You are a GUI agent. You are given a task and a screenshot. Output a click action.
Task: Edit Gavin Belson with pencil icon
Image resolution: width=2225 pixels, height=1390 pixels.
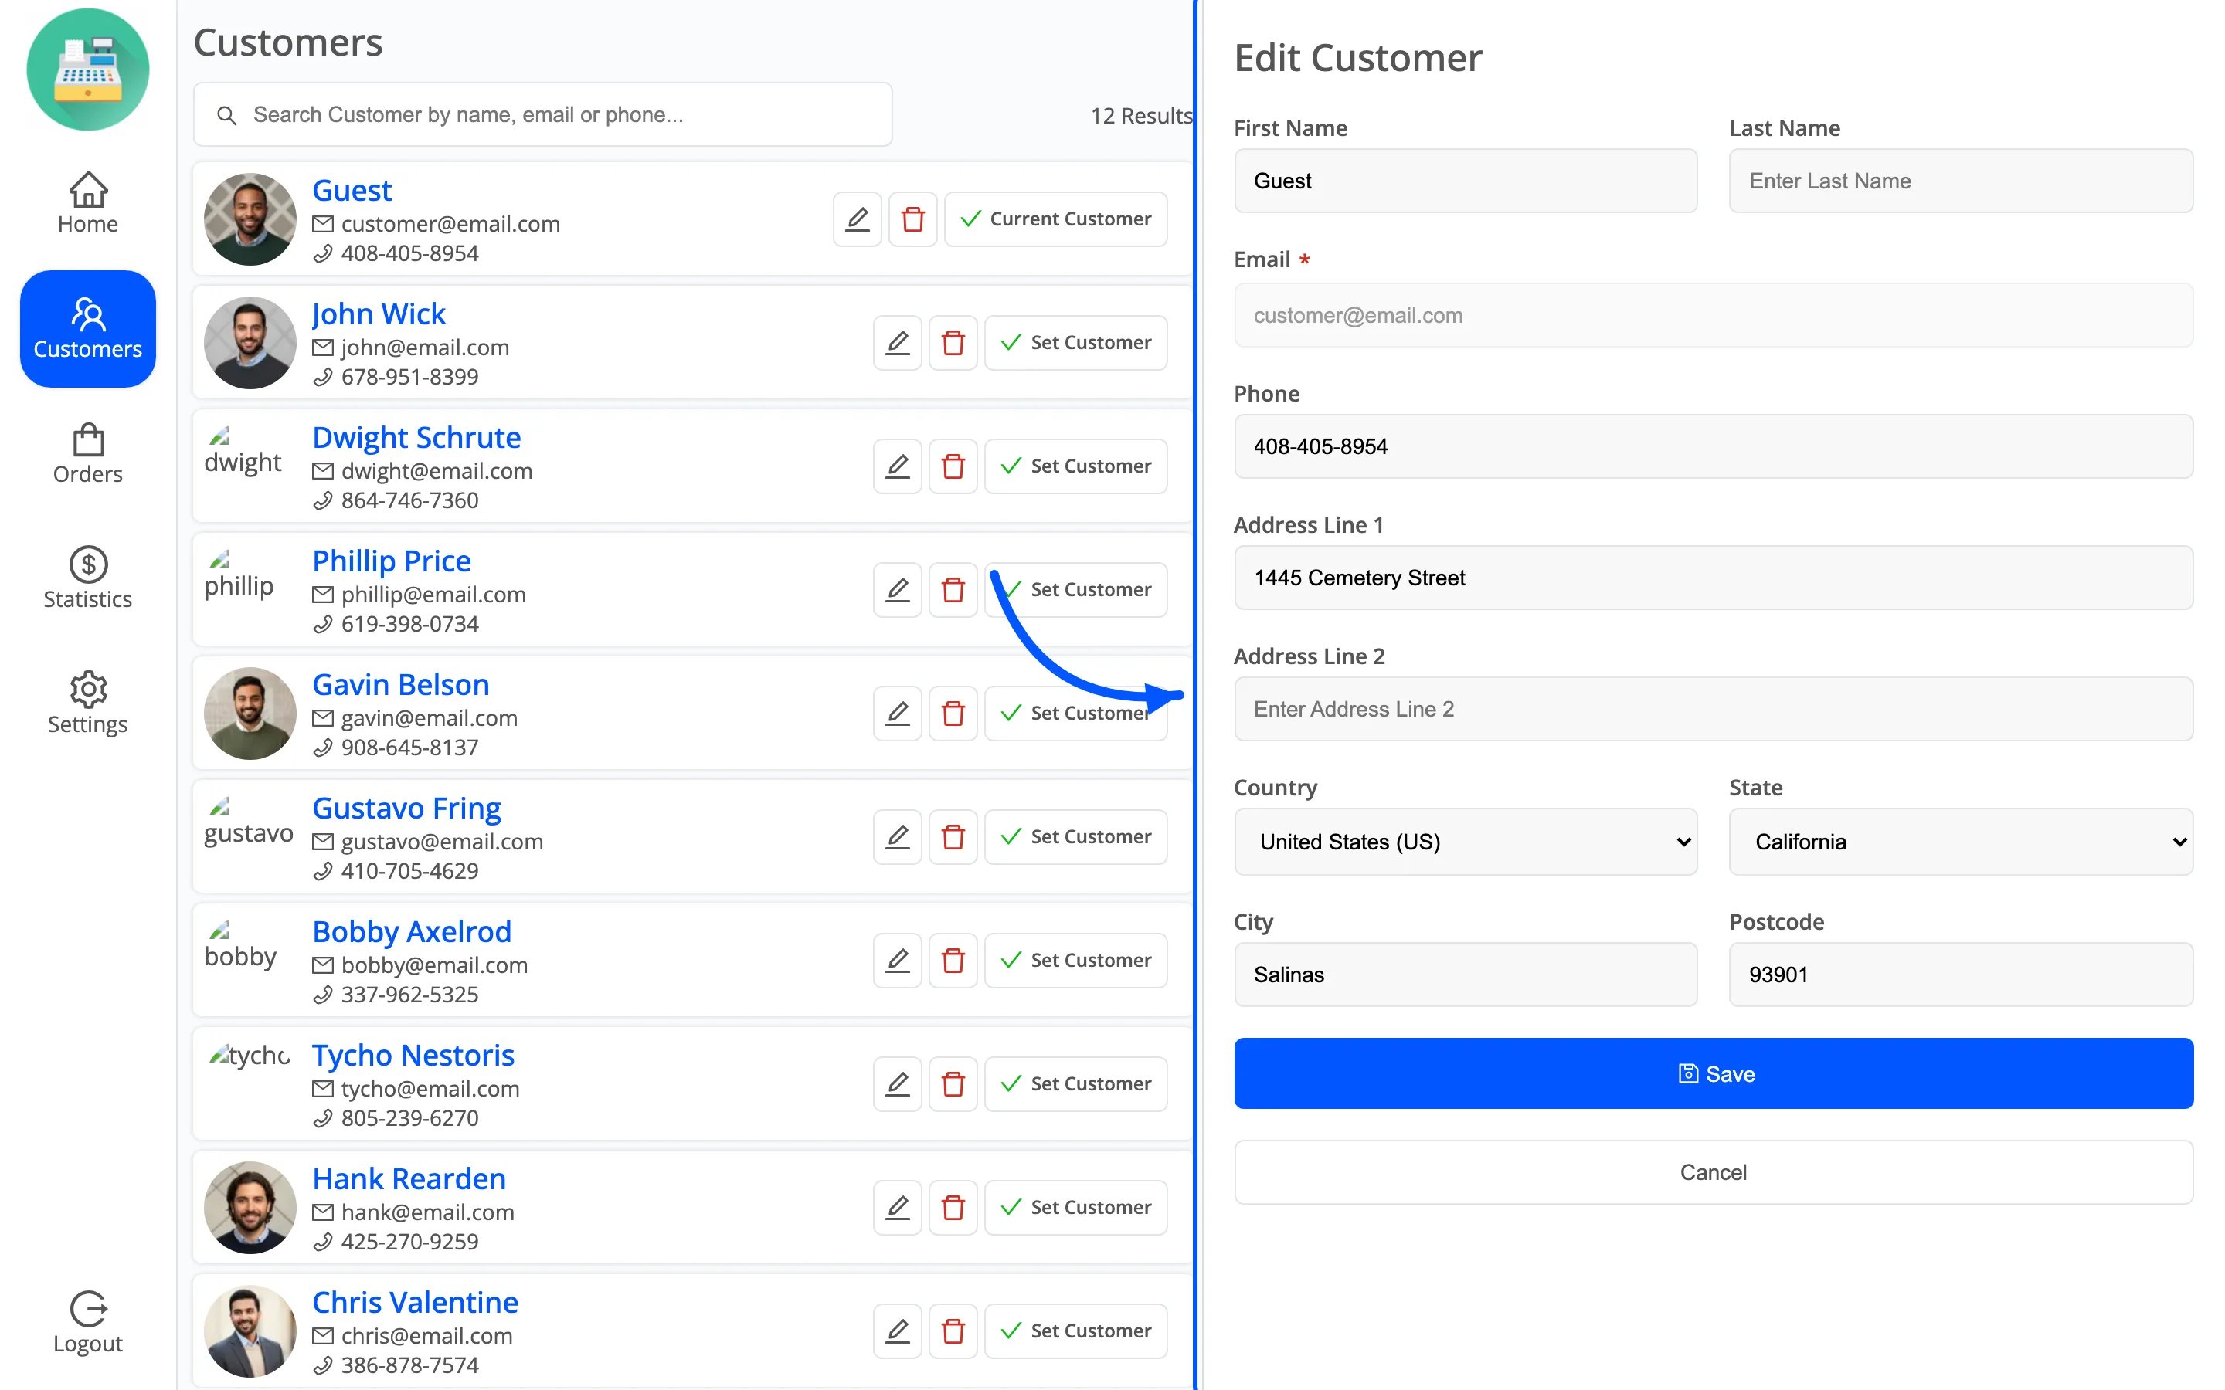898,714
